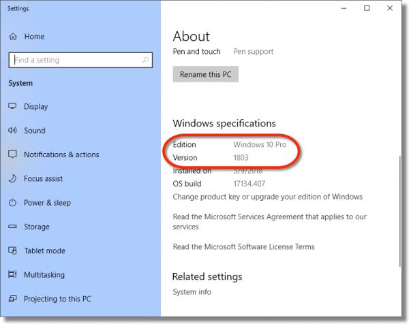Close the Settings window
The height and width of the screenshot is (324, 409).
click(390, 8)
